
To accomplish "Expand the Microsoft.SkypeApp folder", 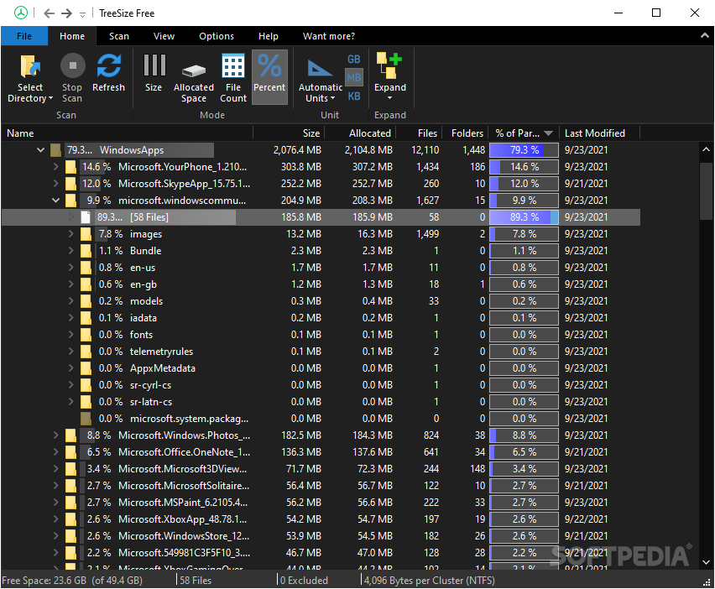I will pos(55,183).
